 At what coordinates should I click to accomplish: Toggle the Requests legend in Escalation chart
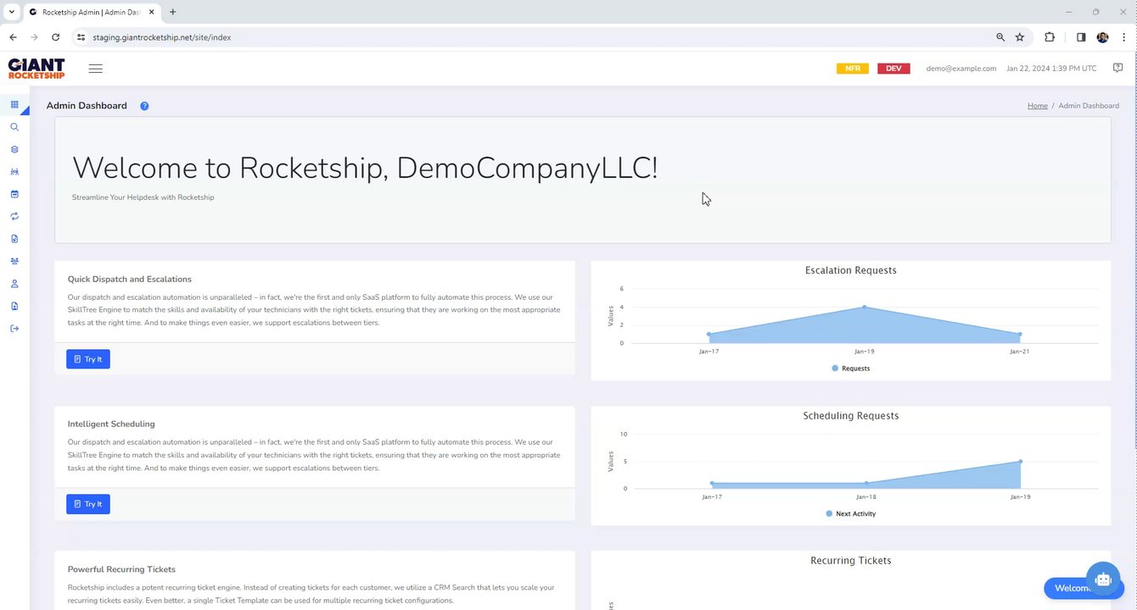(851, 369)
